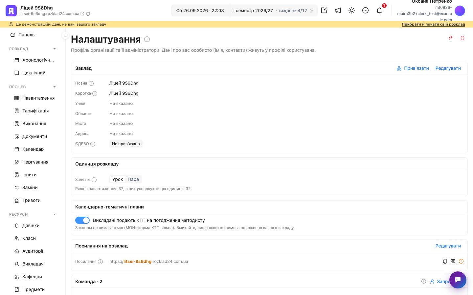
Task: Click Прив'язати in the Заклад section
Action: 413,68
